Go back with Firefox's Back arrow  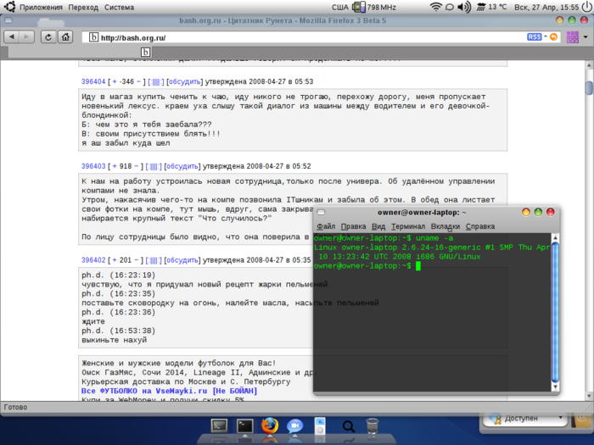(x=12, y=36)
